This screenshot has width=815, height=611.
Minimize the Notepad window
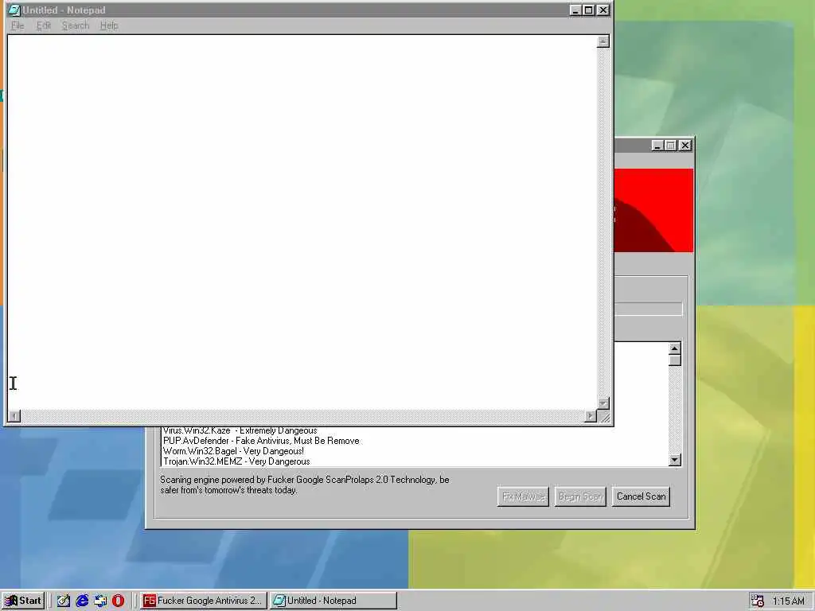[x=575, y=10]
